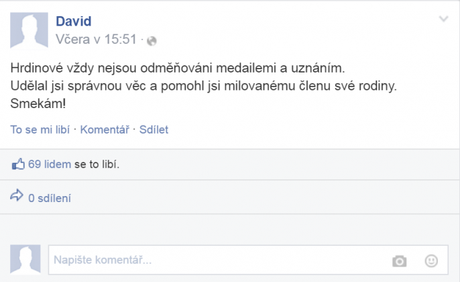The width and height of the screenshot is (460, 282).
Task: Focus the "Napište komentář..." field
Action: (x=215, y=260)
